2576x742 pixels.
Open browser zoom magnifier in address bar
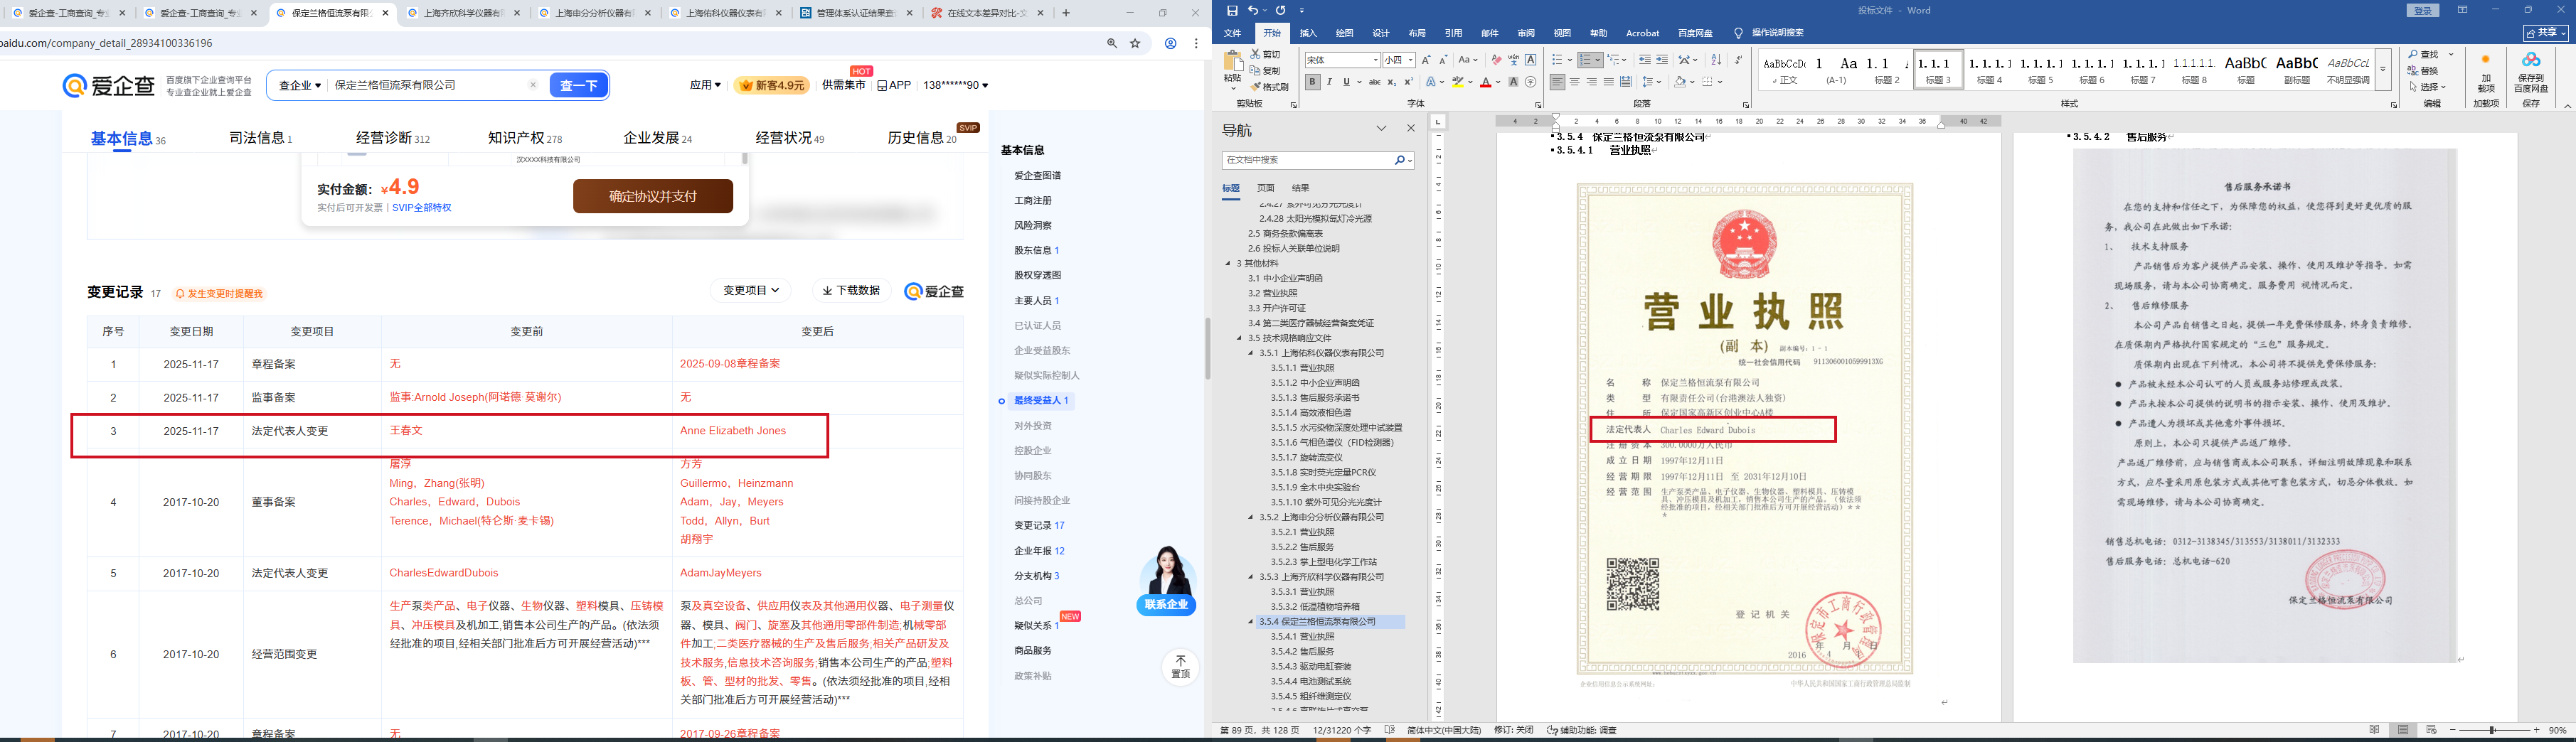[1111, 44]
